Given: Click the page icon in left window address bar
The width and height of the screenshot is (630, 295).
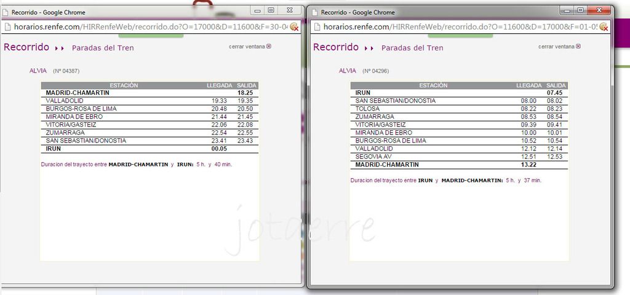Looking at the screenshot, I should [7, 27].
